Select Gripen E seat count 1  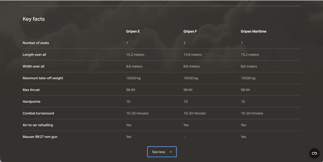[x=127, y=43]
